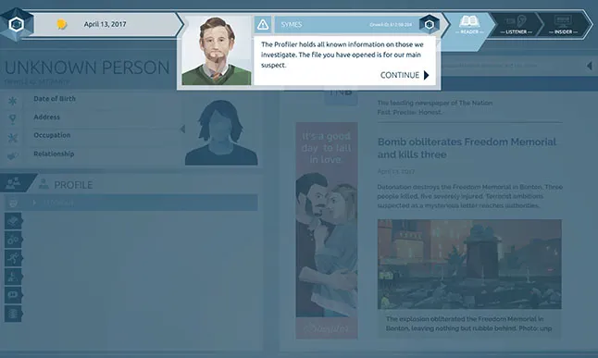Image resolution: width=598 pixels, height=358 pixels.
Task: Click the warning triangle icon beside SYMES
Action: 263,24
